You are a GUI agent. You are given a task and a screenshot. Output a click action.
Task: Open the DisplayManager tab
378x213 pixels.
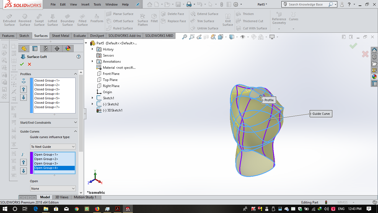(x=68, y=49)
